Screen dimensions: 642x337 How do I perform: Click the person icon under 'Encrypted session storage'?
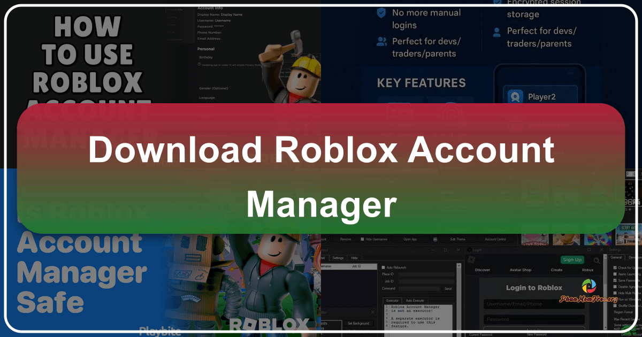[497, 33]
